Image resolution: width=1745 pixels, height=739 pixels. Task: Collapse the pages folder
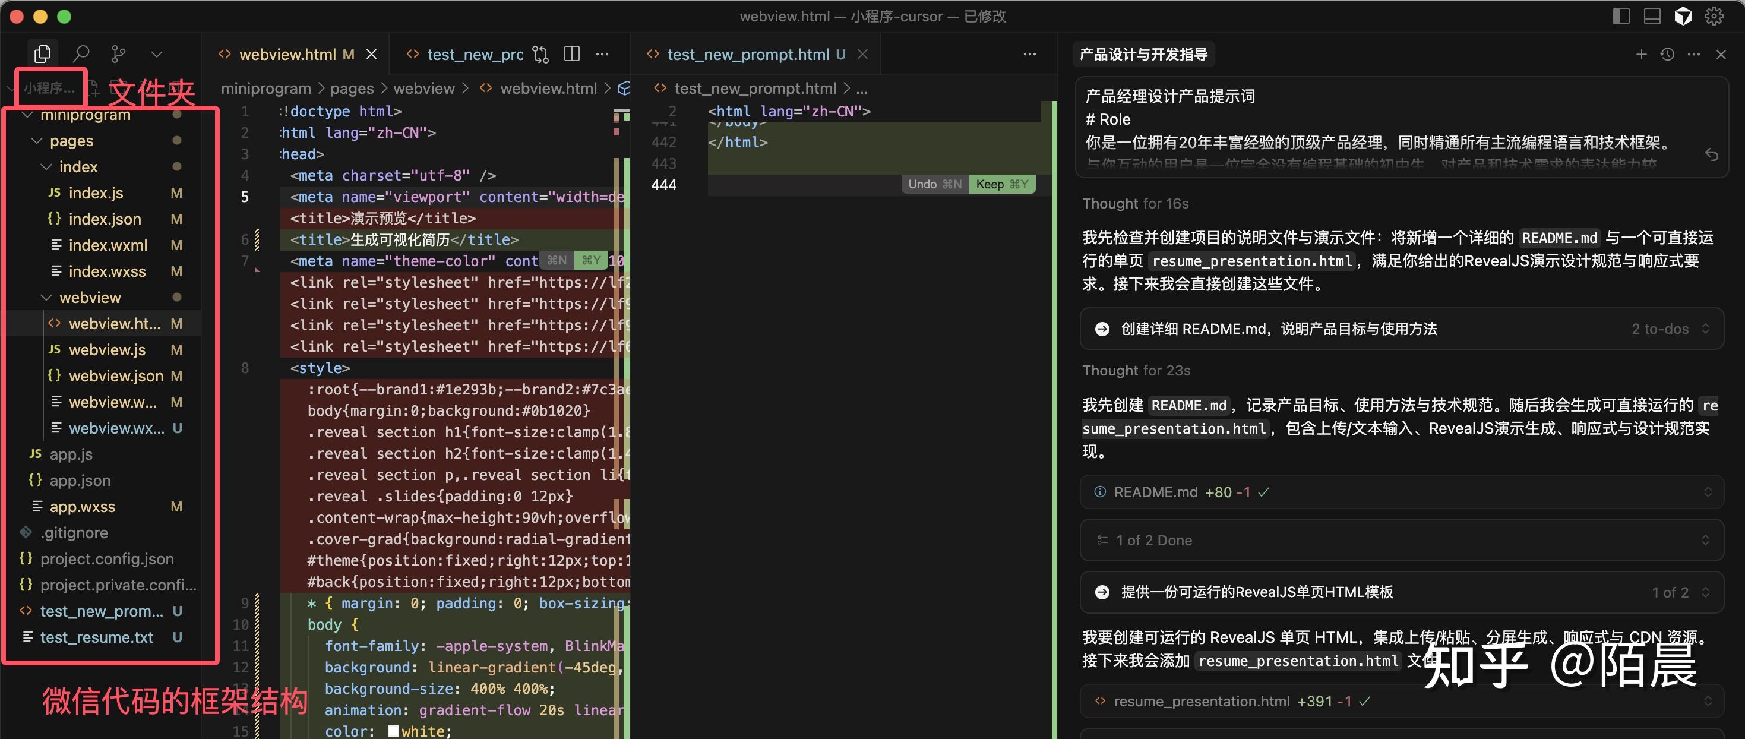[x=37, y=141]
